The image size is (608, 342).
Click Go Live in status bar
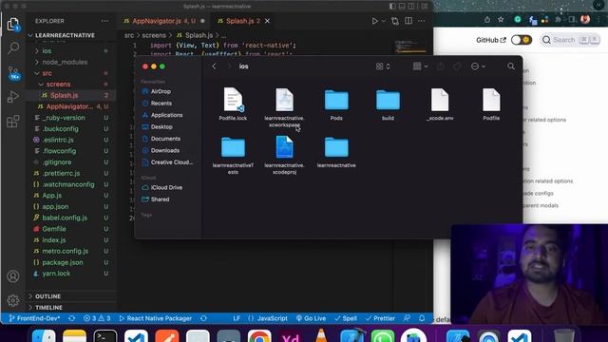[311, 318]
